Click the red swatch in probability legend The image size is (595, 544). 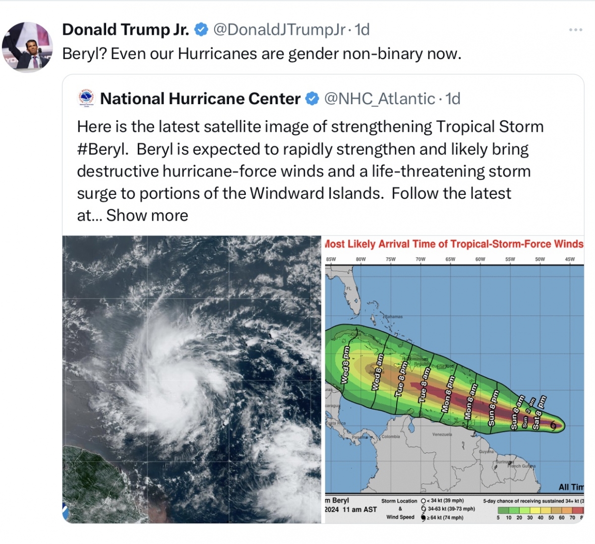pyautogui.click(x=578, y=510)
